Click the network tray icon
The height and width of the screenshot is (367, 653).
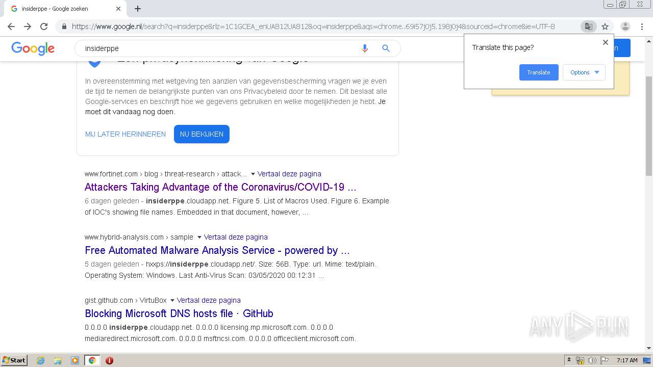pos(580,360)
